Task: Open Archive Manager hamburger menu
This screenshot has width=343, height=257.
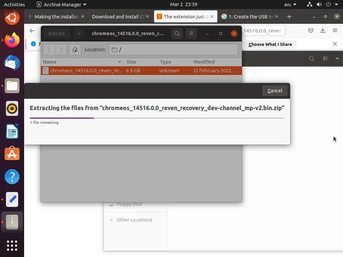Action: [191, 33]
